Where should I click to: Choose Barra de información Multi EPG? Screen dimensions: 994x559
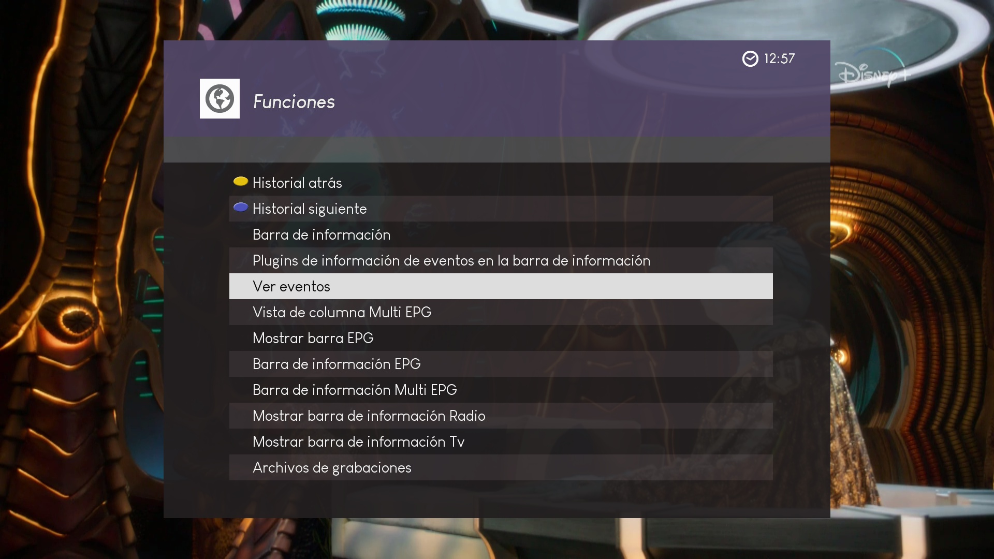(x=501, y=390)
